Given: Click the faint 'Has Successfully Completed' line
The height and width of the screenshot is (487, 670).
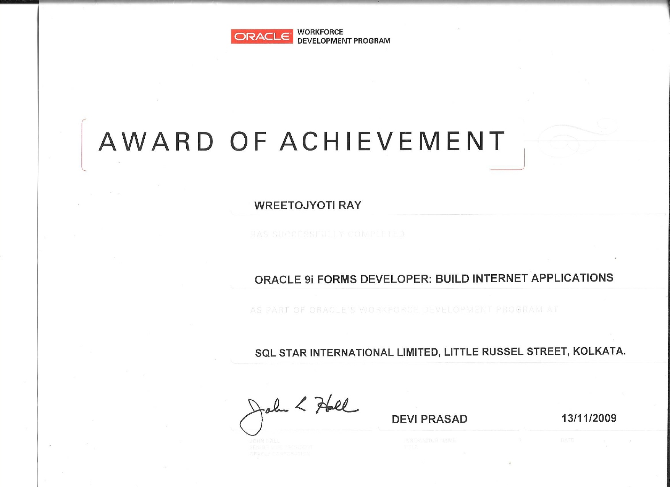Looking at the screenshot, I should point(327,234).
